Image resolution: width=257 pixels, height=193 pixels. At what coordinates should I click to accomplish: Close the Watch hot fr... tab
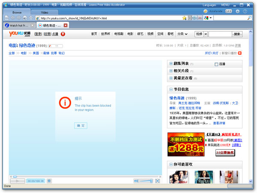pyautogui.click(x=32, y=25)
